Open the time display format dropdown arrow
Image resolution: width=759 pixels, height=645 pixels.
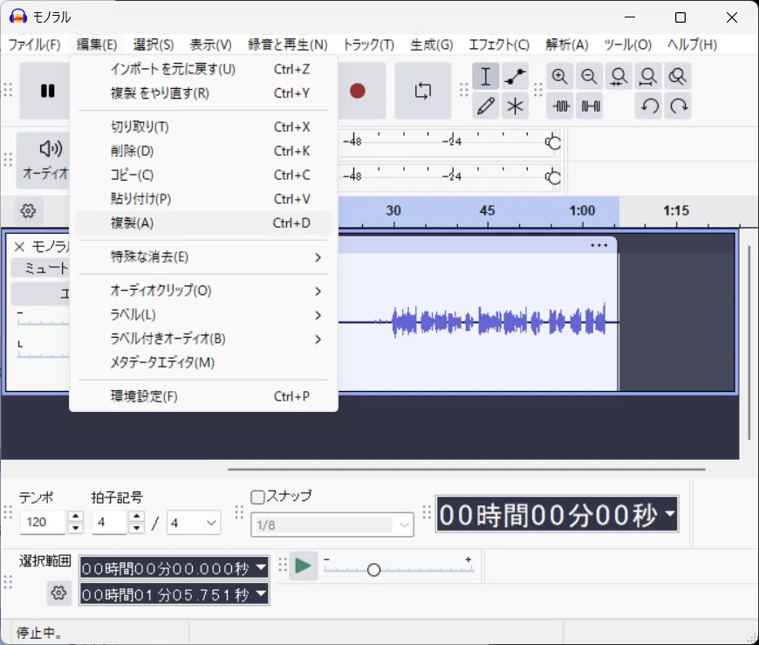[670, 513]
